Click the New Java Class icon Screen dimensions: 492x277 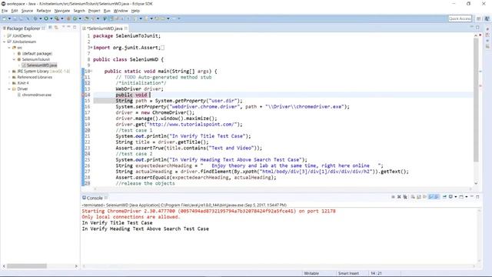pos(75,18)
